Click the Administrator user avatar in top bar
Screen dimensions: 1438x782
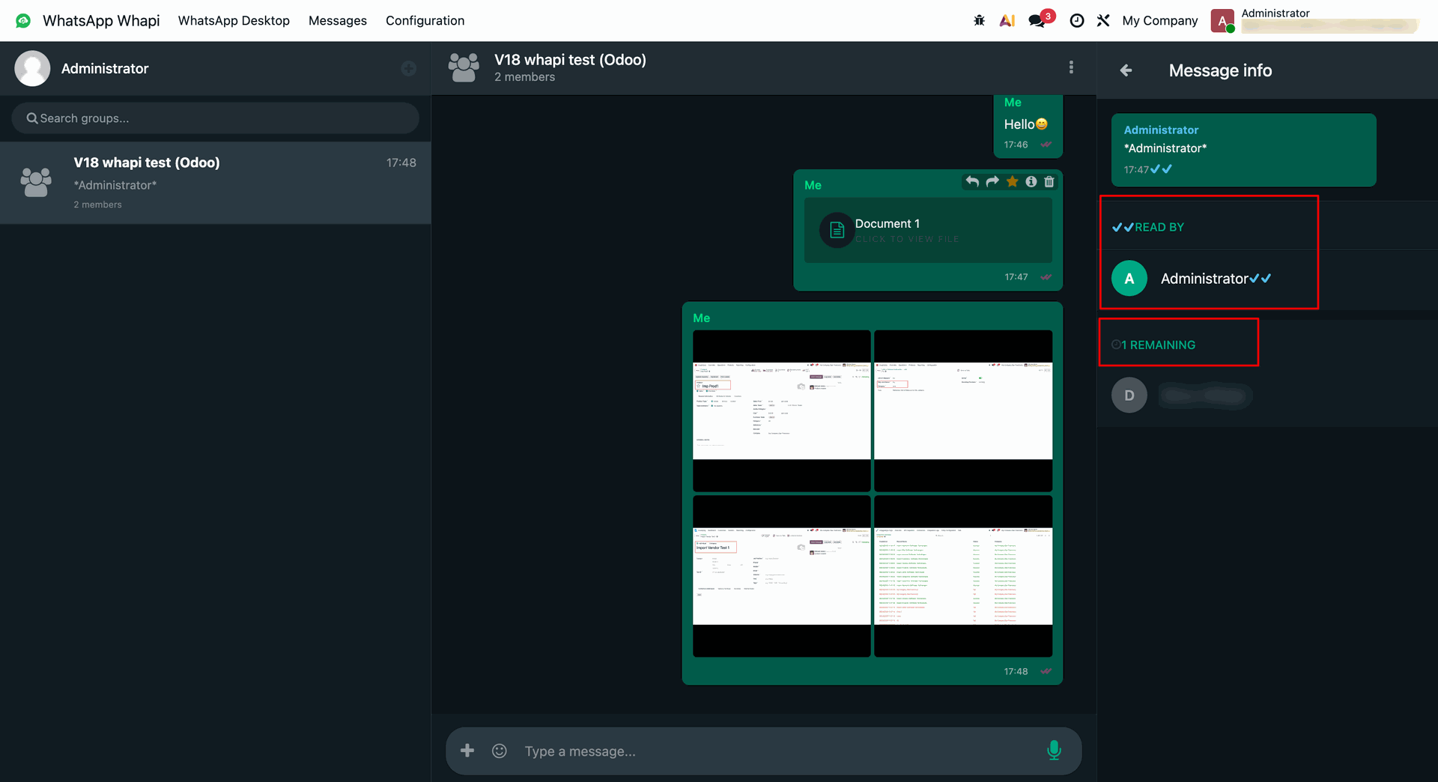tap(1222, 21)
